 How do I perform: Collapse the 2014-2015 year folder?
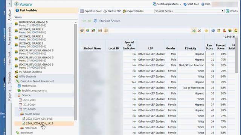[x=29, y=109]
